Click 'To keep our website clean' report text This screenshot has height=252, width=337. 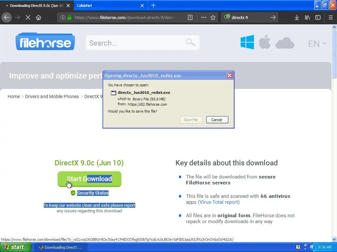[x=90, y=205]
